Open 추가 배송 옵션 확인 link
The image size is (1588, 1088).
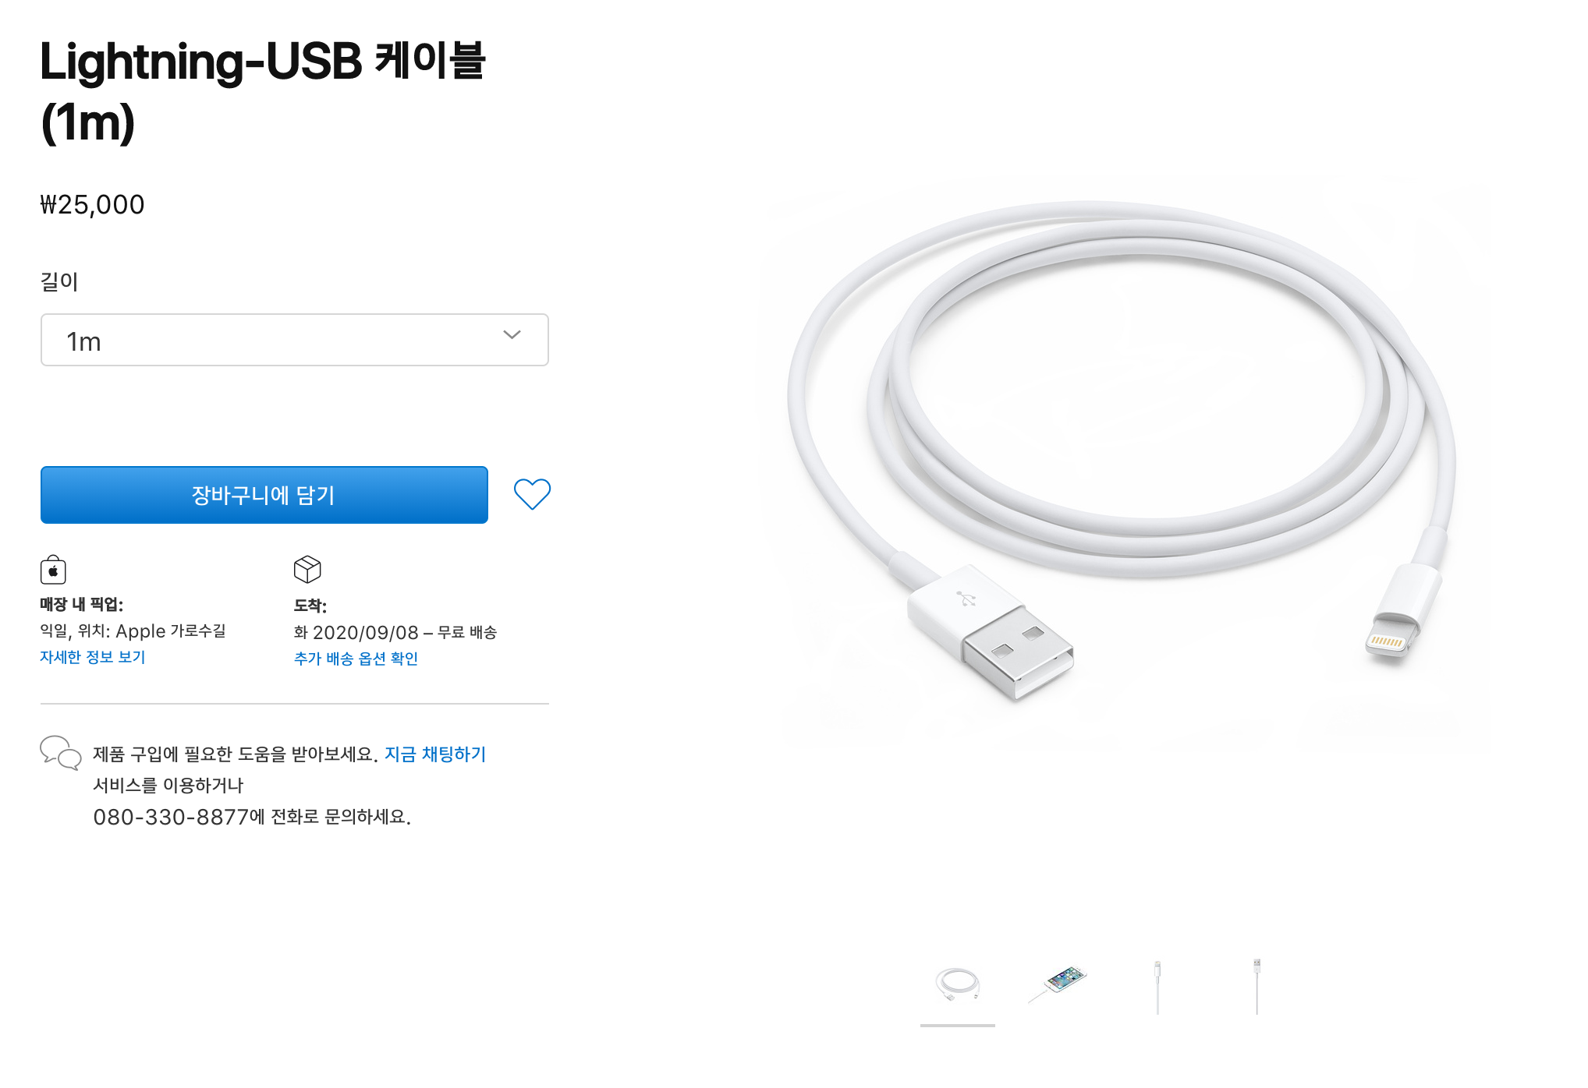pyautogui.click(x=356, y=659)
